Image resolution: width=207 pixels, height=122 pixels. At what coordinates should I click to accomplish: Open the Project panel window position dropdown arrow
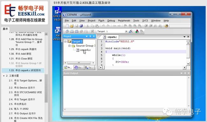[x=87, y=36]
